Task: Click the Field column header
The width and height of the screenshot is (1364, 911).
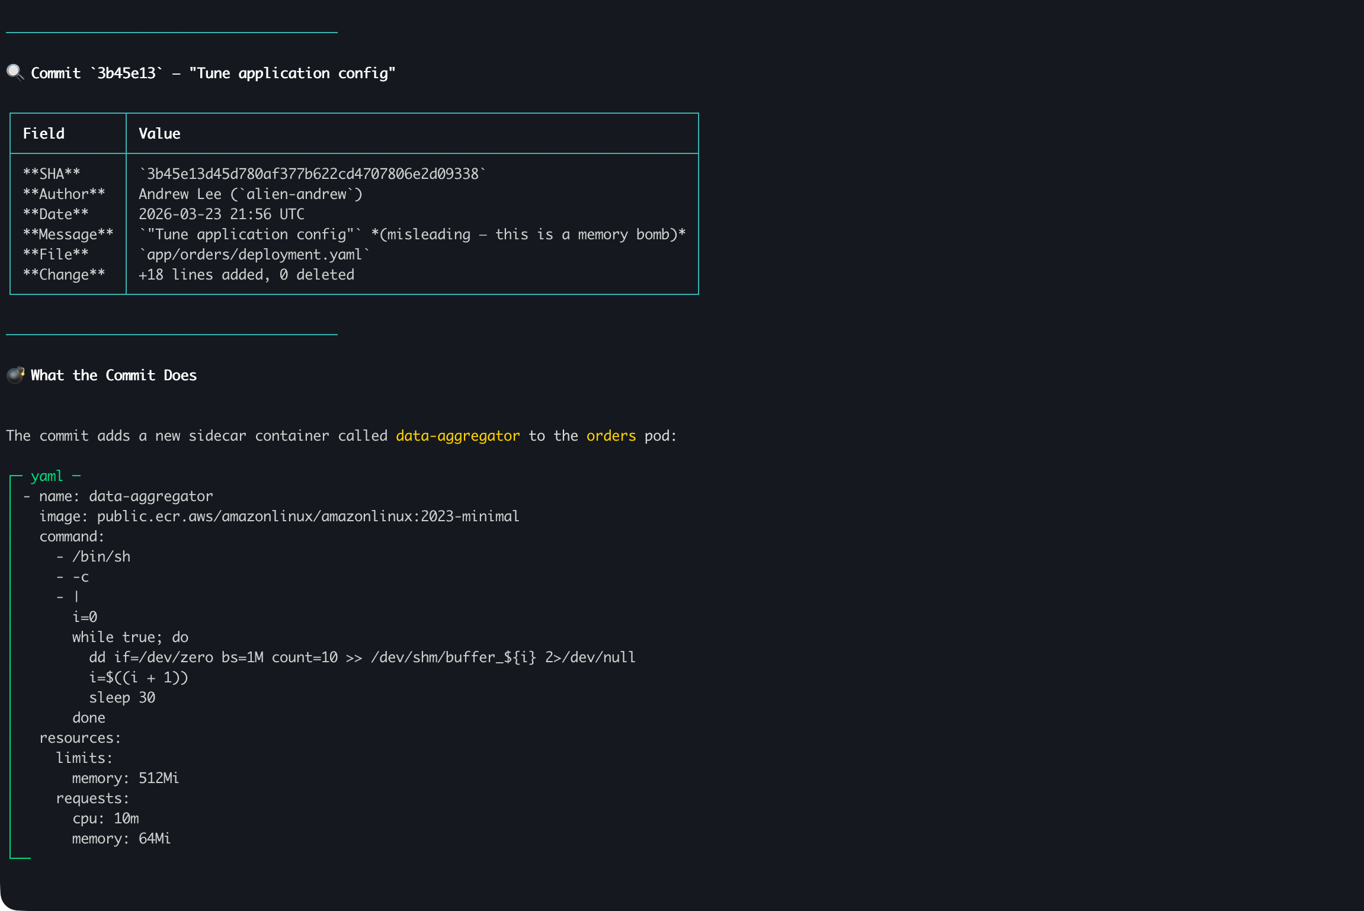Action: [44, 134]
